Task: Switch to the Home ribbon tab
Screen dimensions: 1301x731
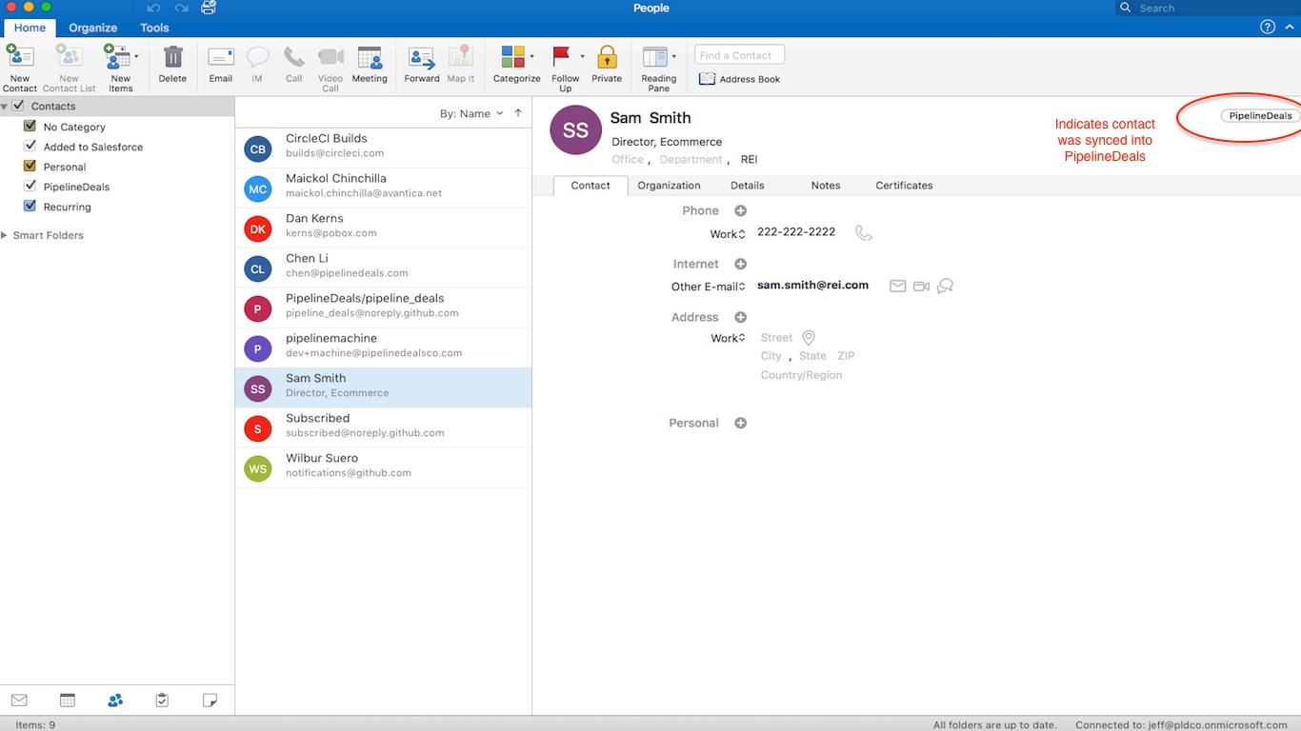Action: pyautogui.click(x=30, y=28)
